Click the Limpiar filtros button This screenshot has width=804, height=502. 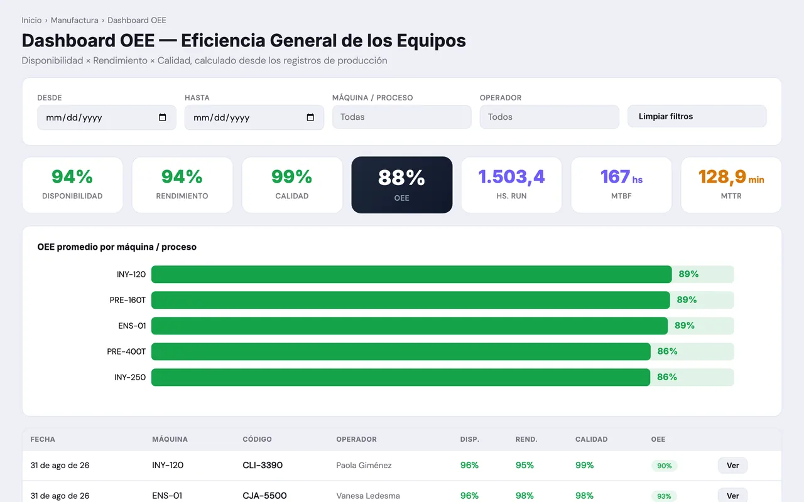coord(697,116)
